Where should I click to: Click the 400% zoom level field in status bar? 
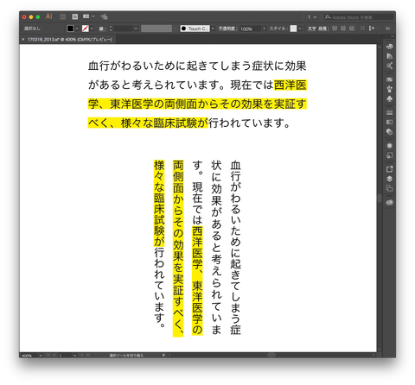(x=29, y=356)
